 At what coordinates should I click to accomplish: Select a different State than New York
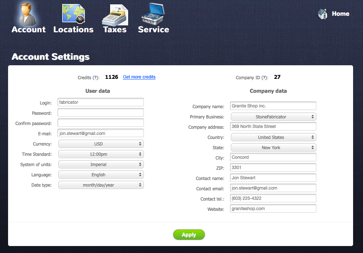273,147
